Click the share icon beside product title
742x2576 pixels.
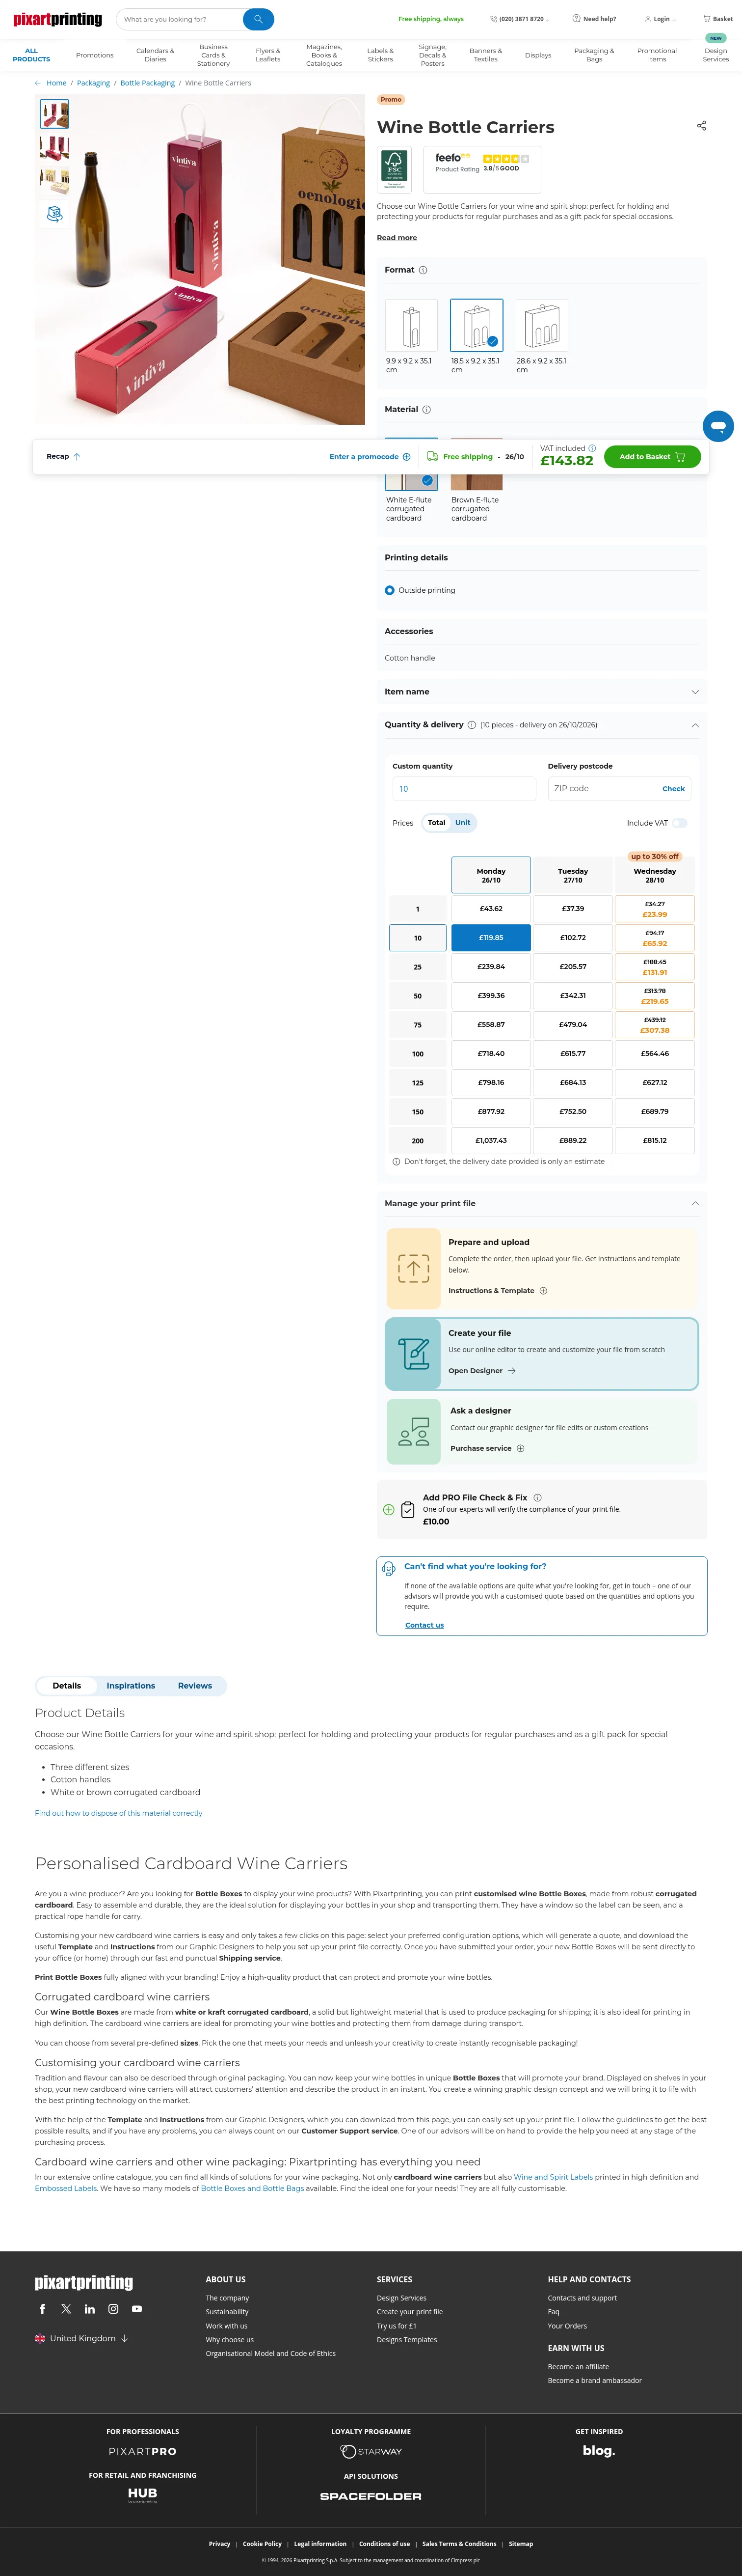click(701, 126)
